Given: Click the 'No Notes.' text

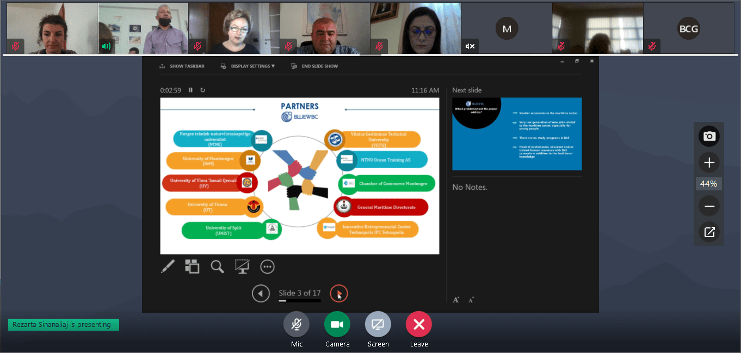Looking at the screenshot, I should 470,187.
